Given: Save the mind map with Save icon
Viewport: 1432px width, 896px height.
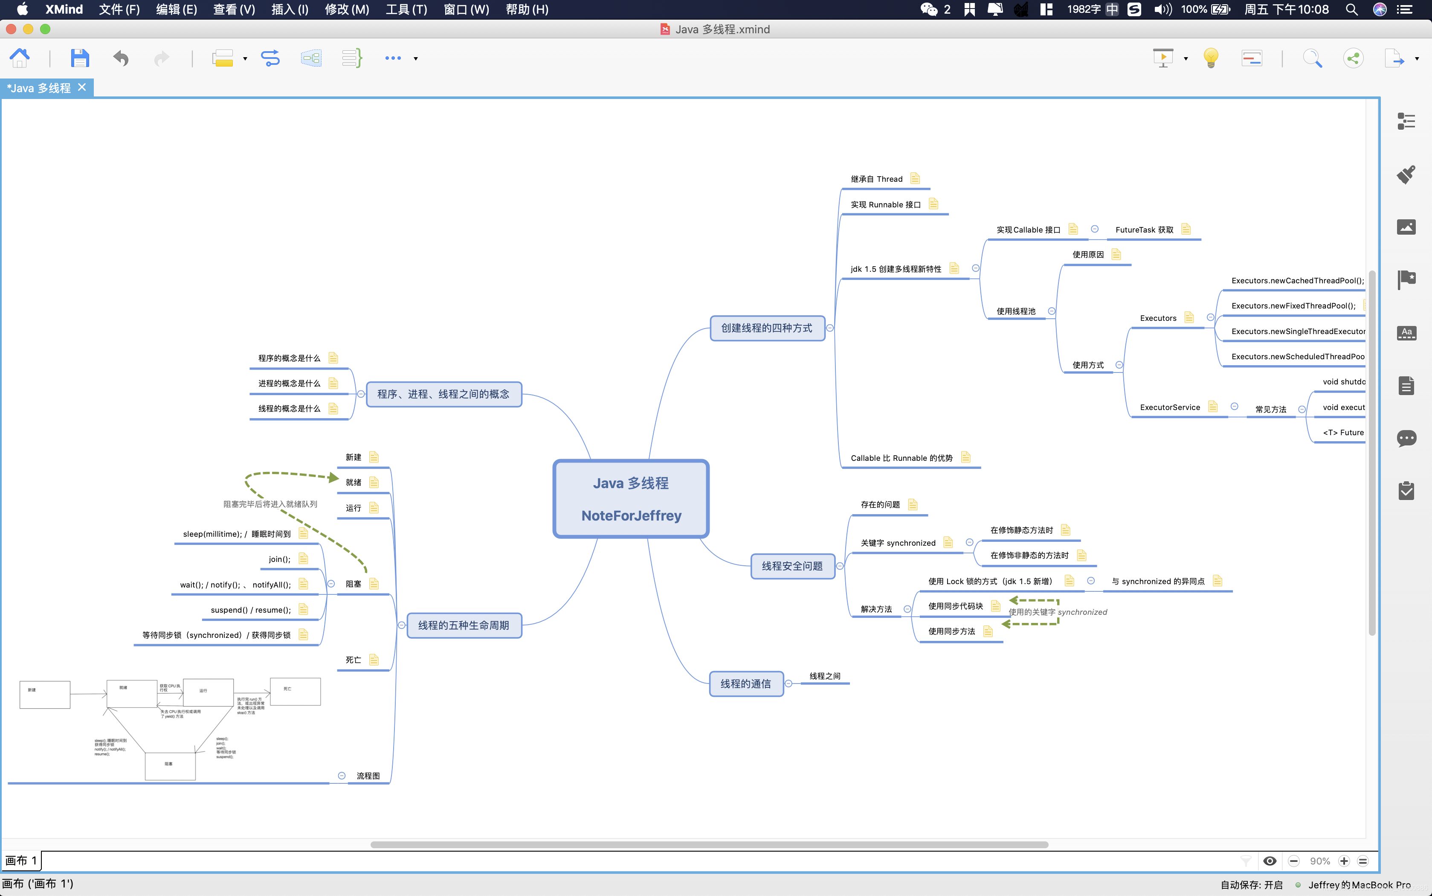Looking at the screenshot, I should [79, 58].
